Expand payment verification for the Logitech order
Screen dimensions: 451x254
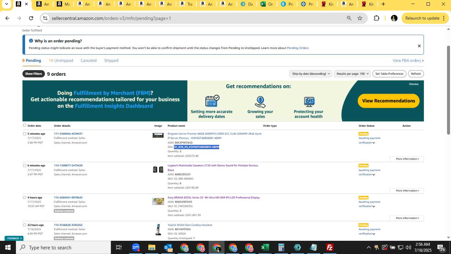tap(374, 175)
